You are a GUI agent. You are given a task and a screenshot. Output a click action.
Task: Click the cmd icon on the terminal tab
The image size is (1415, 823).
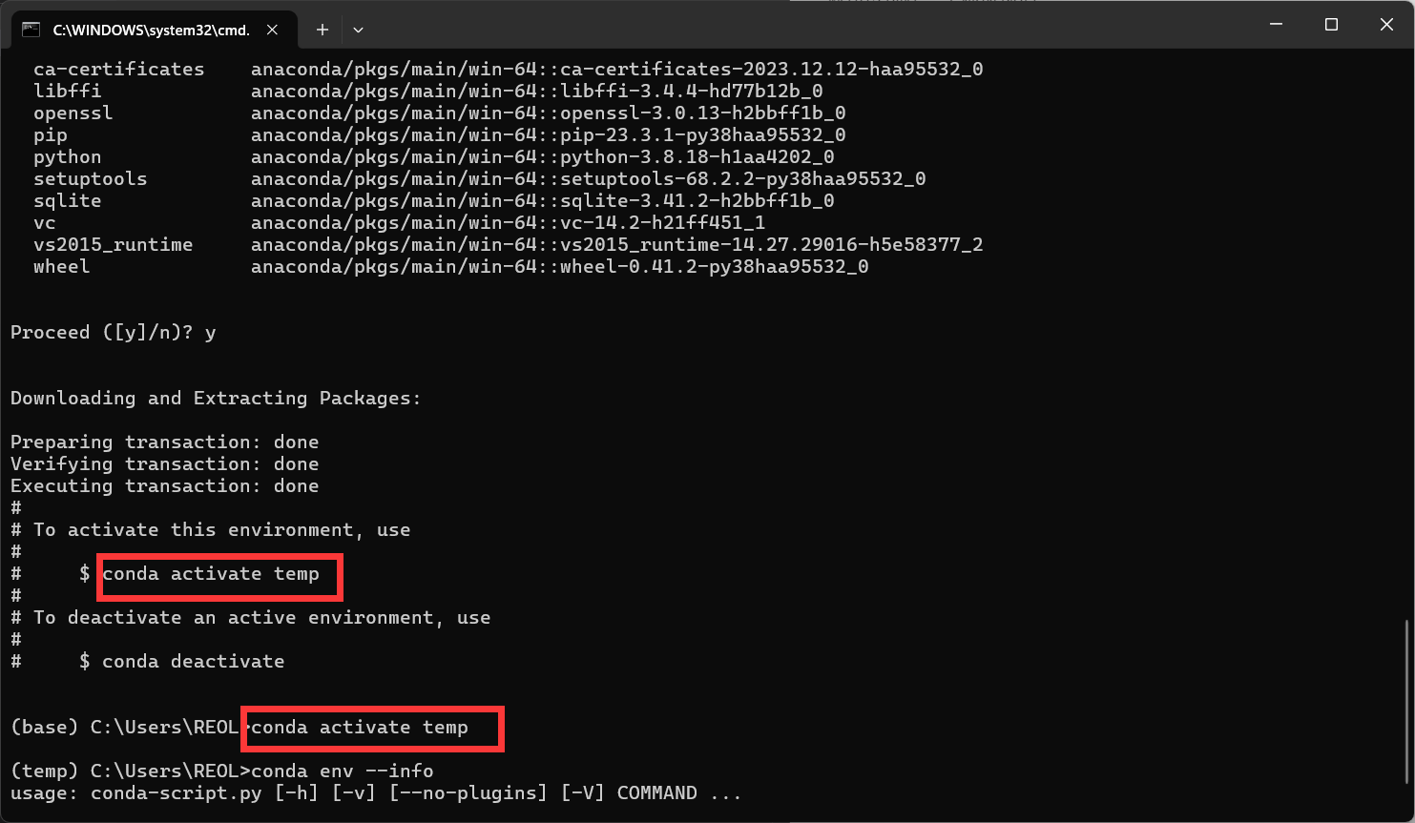point(31,30)
